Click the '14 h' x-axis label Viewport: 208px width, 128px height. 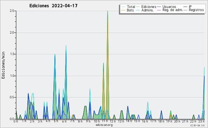coord(129,121)
